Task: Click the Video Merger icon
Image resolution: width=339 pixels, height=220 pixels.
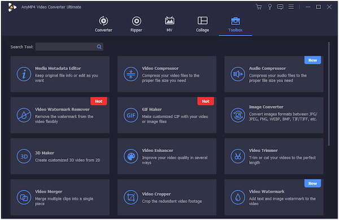Action: [x=24, y=197]
